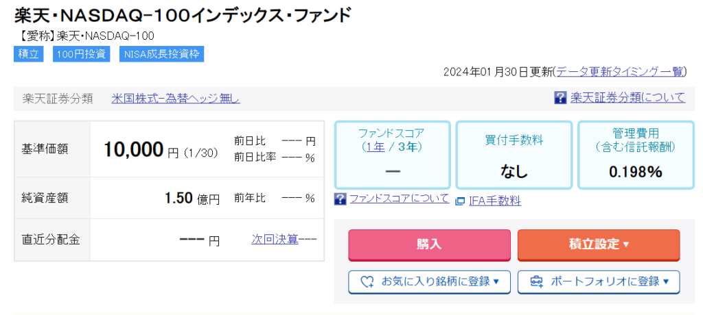Expand the お気に入り銘柄に登録 dropdown arrow
The image size is (703, 315).
coord(496,281)
